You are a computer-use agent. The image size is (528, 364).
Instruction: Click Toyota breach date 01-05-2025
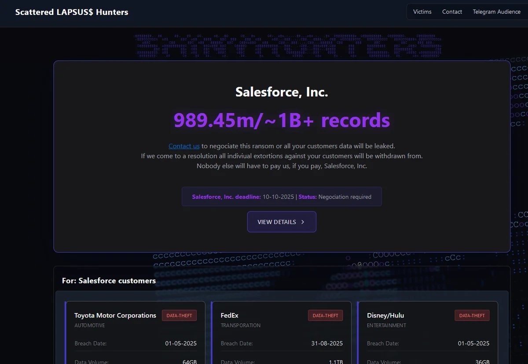[181, 343]
